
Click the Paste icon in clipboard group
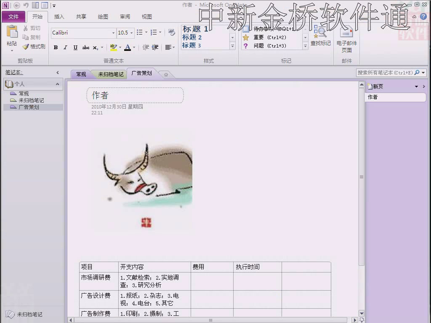[x=12, y=32]
